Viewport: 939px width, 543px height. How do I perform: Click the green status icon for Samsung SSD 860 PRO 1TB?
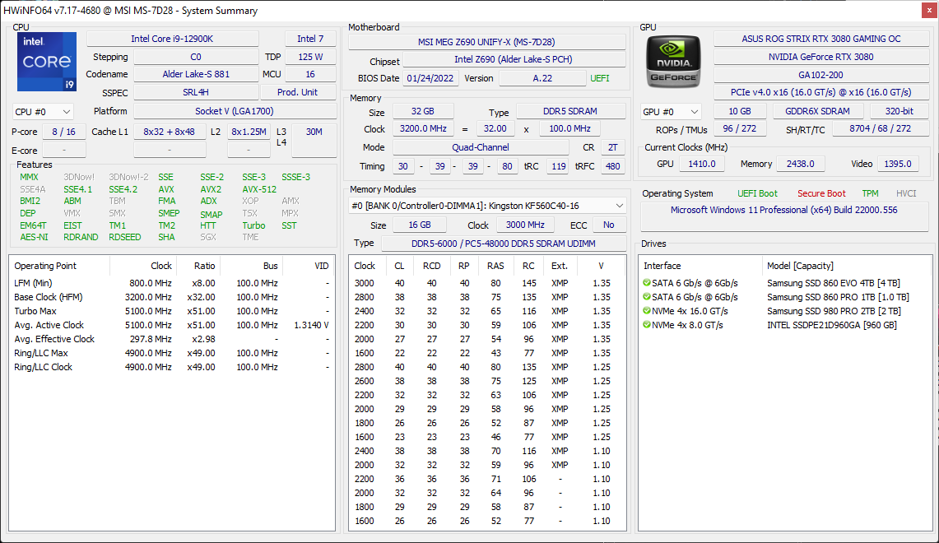[647, 296]
